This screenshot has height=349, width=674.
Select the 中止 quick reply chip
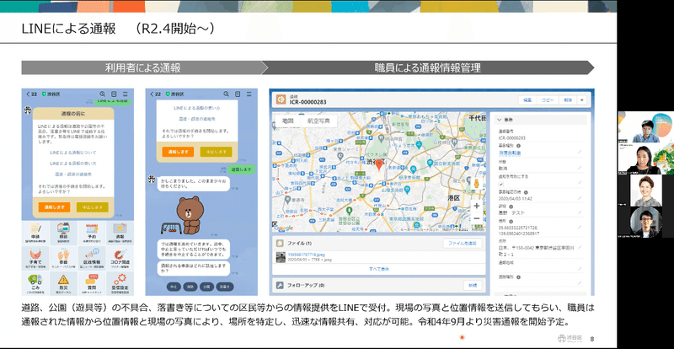click(x=174, y=286)
